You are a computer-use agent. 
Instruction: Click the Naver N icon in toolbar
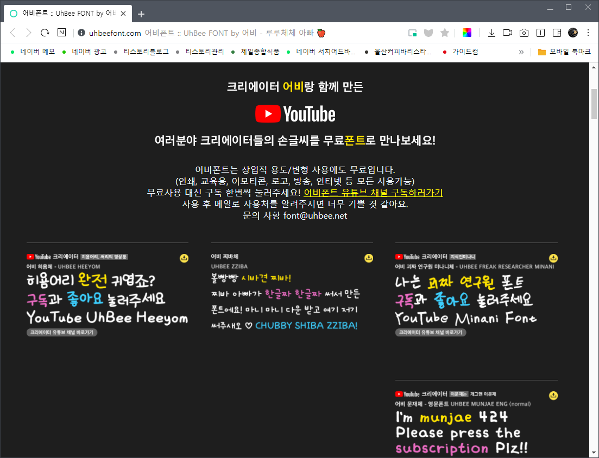tap(61, 33)
